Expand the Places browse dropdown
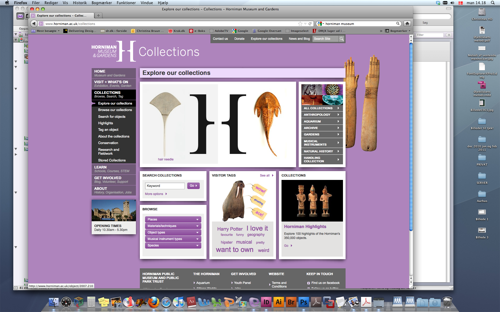The height and width of the screenshot is (312, 500). (173, 219)
